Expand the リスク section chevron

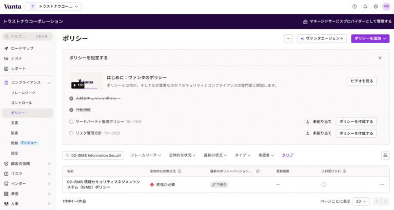point(49,174)
